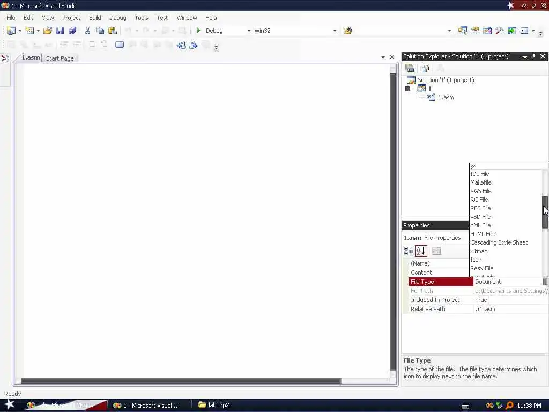Switch Properties grid to Alphabetical sort
Viewport: 549px width, 412px height.
421,251
